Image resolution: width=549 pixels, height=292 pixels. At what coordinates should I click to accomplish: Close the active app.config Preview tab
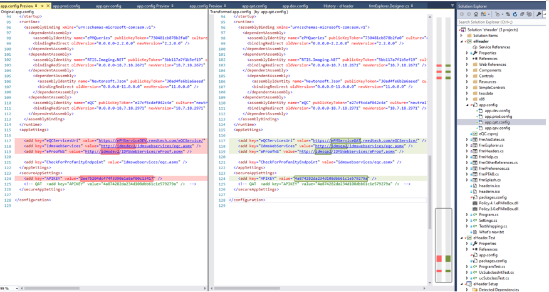click(48, 6)
